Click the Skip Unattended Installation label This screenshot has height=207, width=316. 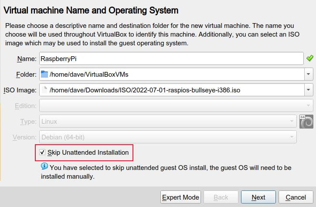(x=88, y=153)
